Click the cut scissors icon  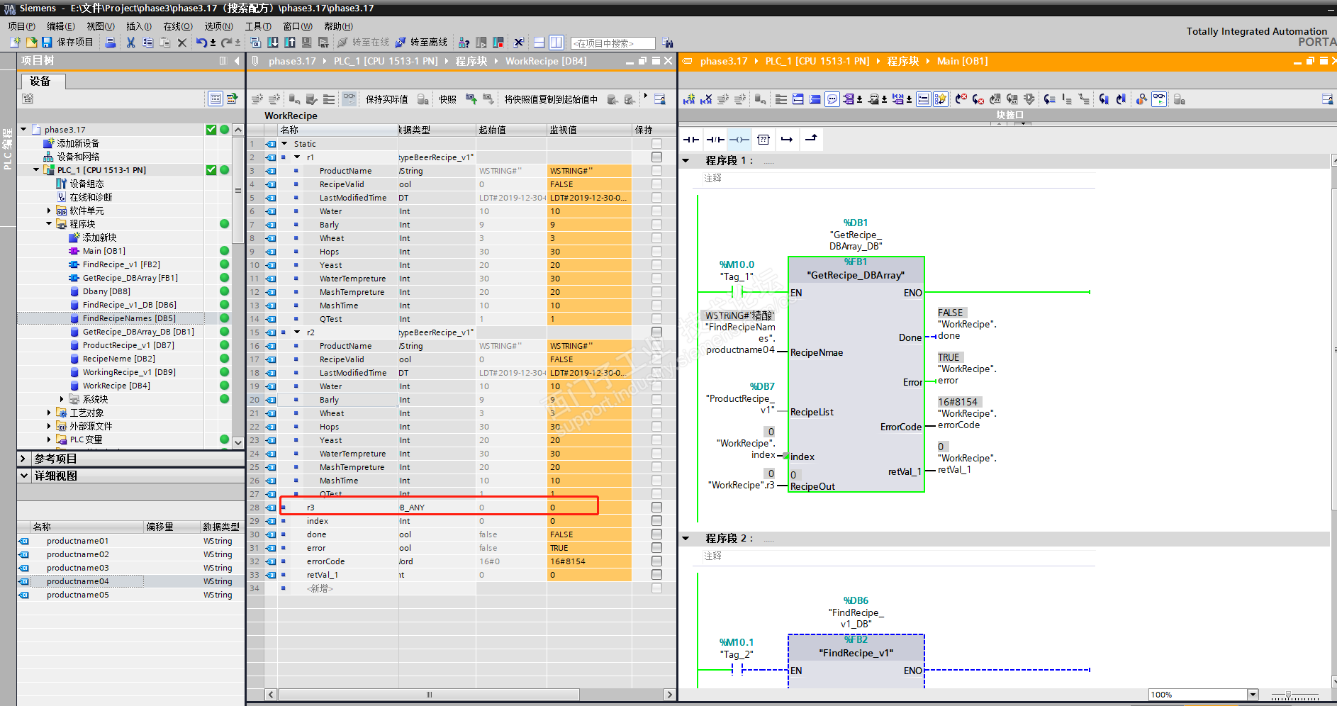[x=130, y=43]
